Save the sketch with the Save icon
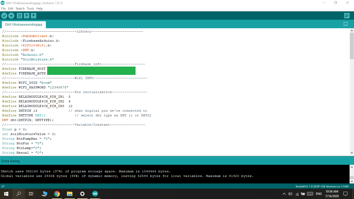354x199 pixels. 33,16
